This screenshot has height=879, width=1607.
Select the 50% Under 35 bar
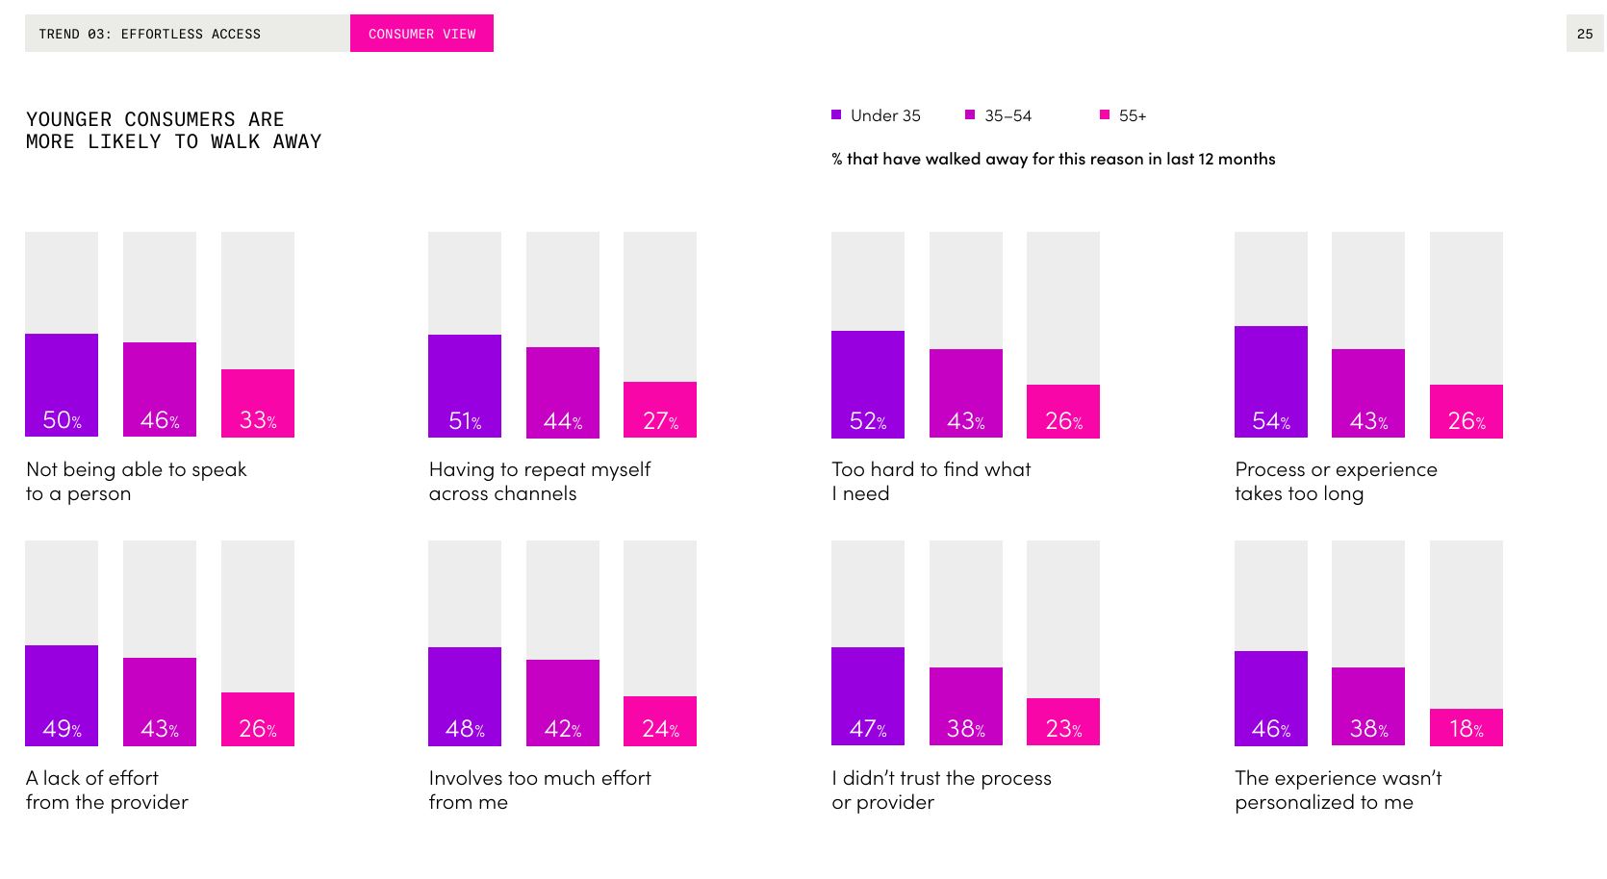[x=62, y=386]
